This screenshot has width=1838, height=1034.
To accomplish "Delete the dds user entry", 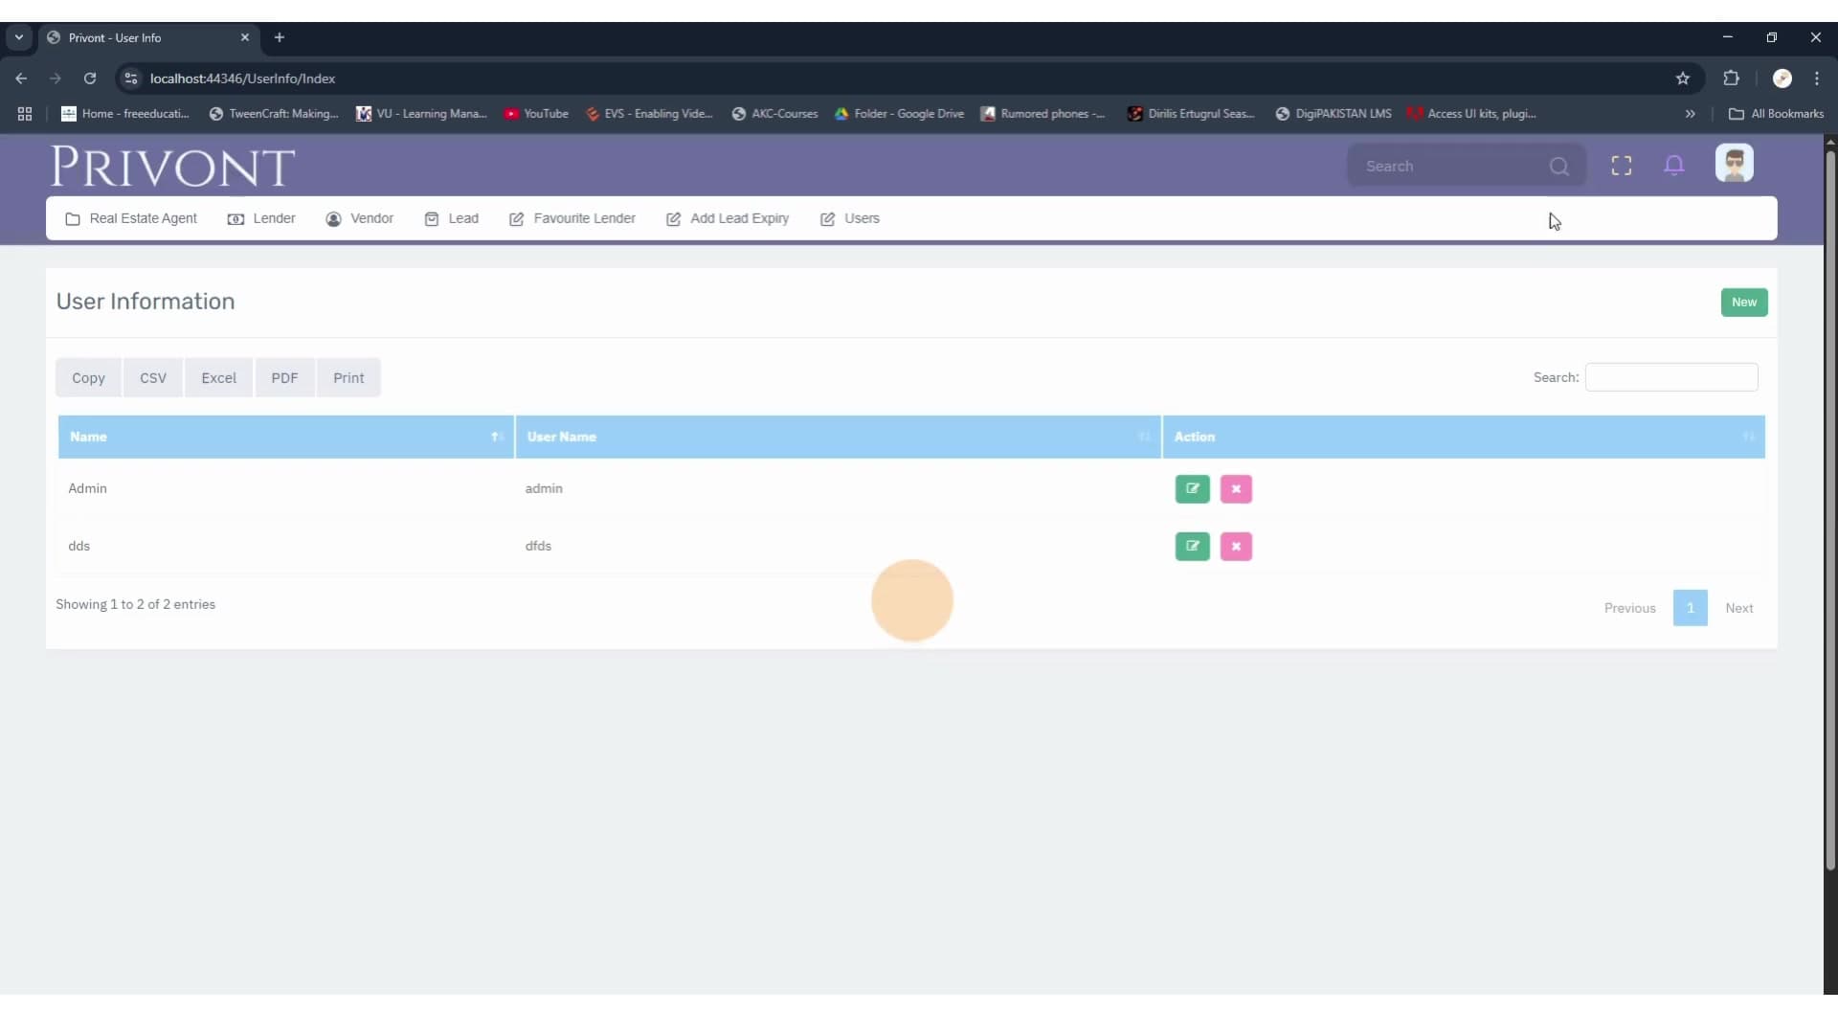I will point(1236,546).
